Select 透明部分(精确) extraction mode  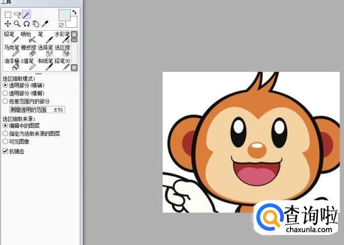point(24,85)
